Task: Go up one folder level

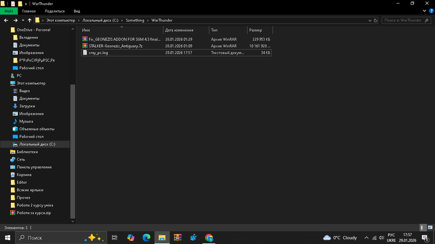Action: [30, 20]
